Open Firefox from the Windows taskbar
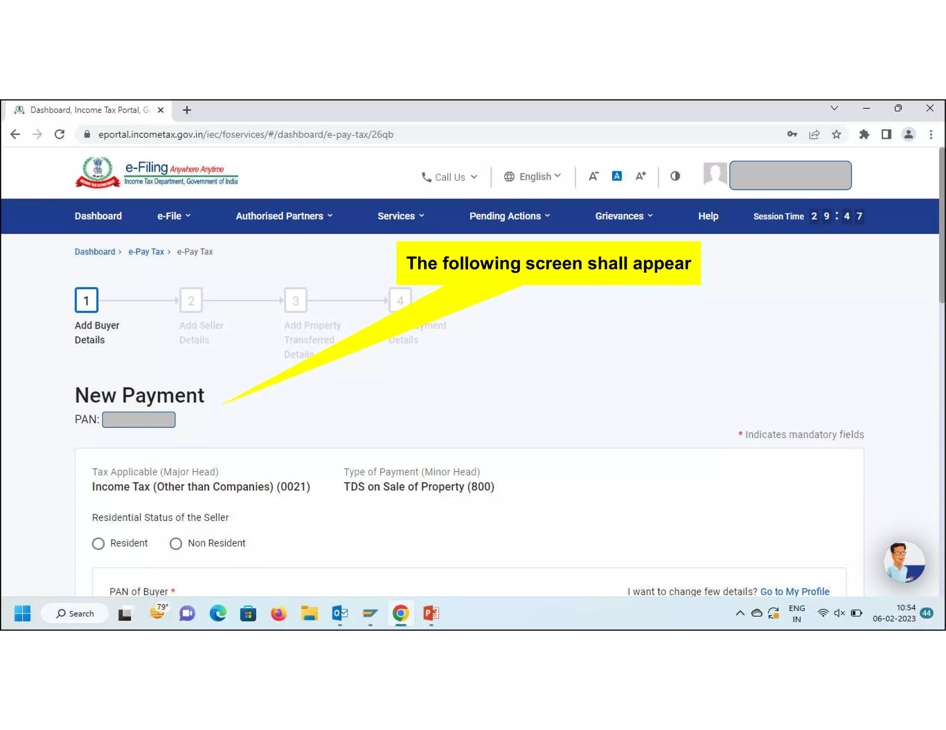The image size is (946, 730). (x=279, y=613)
